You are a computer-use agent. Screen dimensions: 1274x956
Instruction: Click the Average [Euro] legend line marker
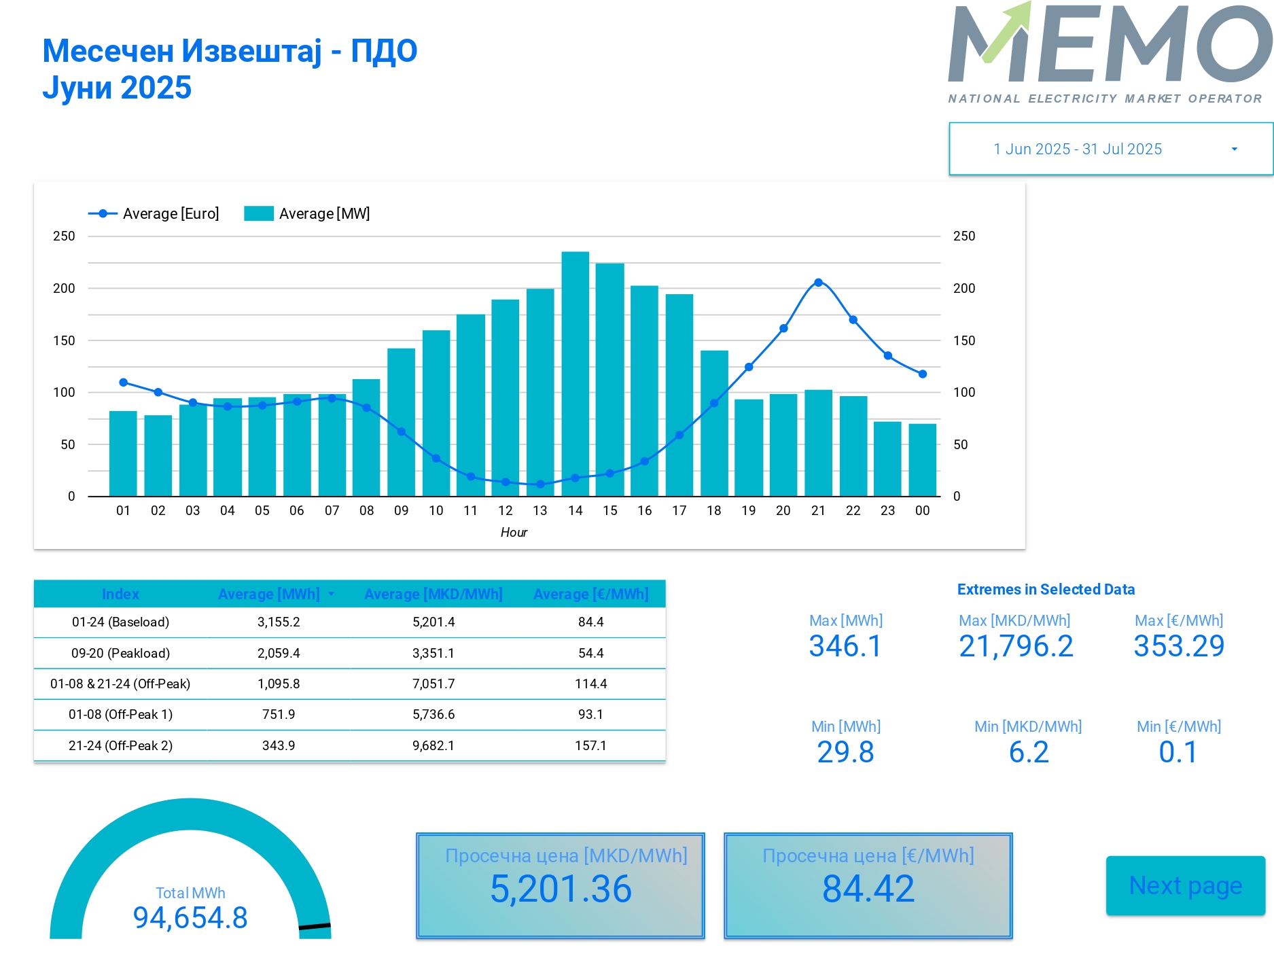pos(103,213)
